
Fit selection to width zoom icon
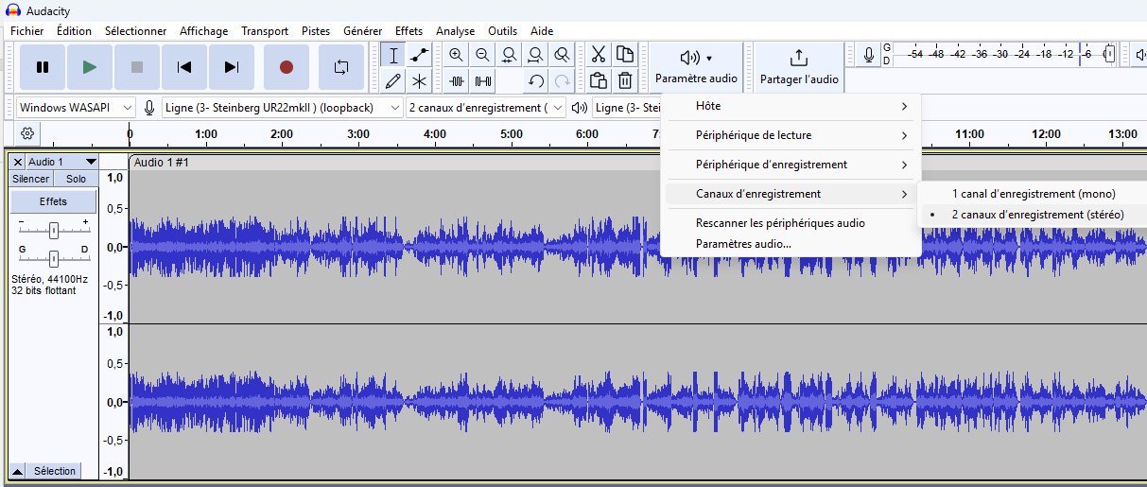[x=510, y=55]
